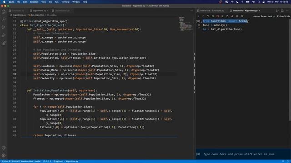Split the interactive editor pane
Image resolution: width=291 pixels, height=163 pixels.
point(282,11)
